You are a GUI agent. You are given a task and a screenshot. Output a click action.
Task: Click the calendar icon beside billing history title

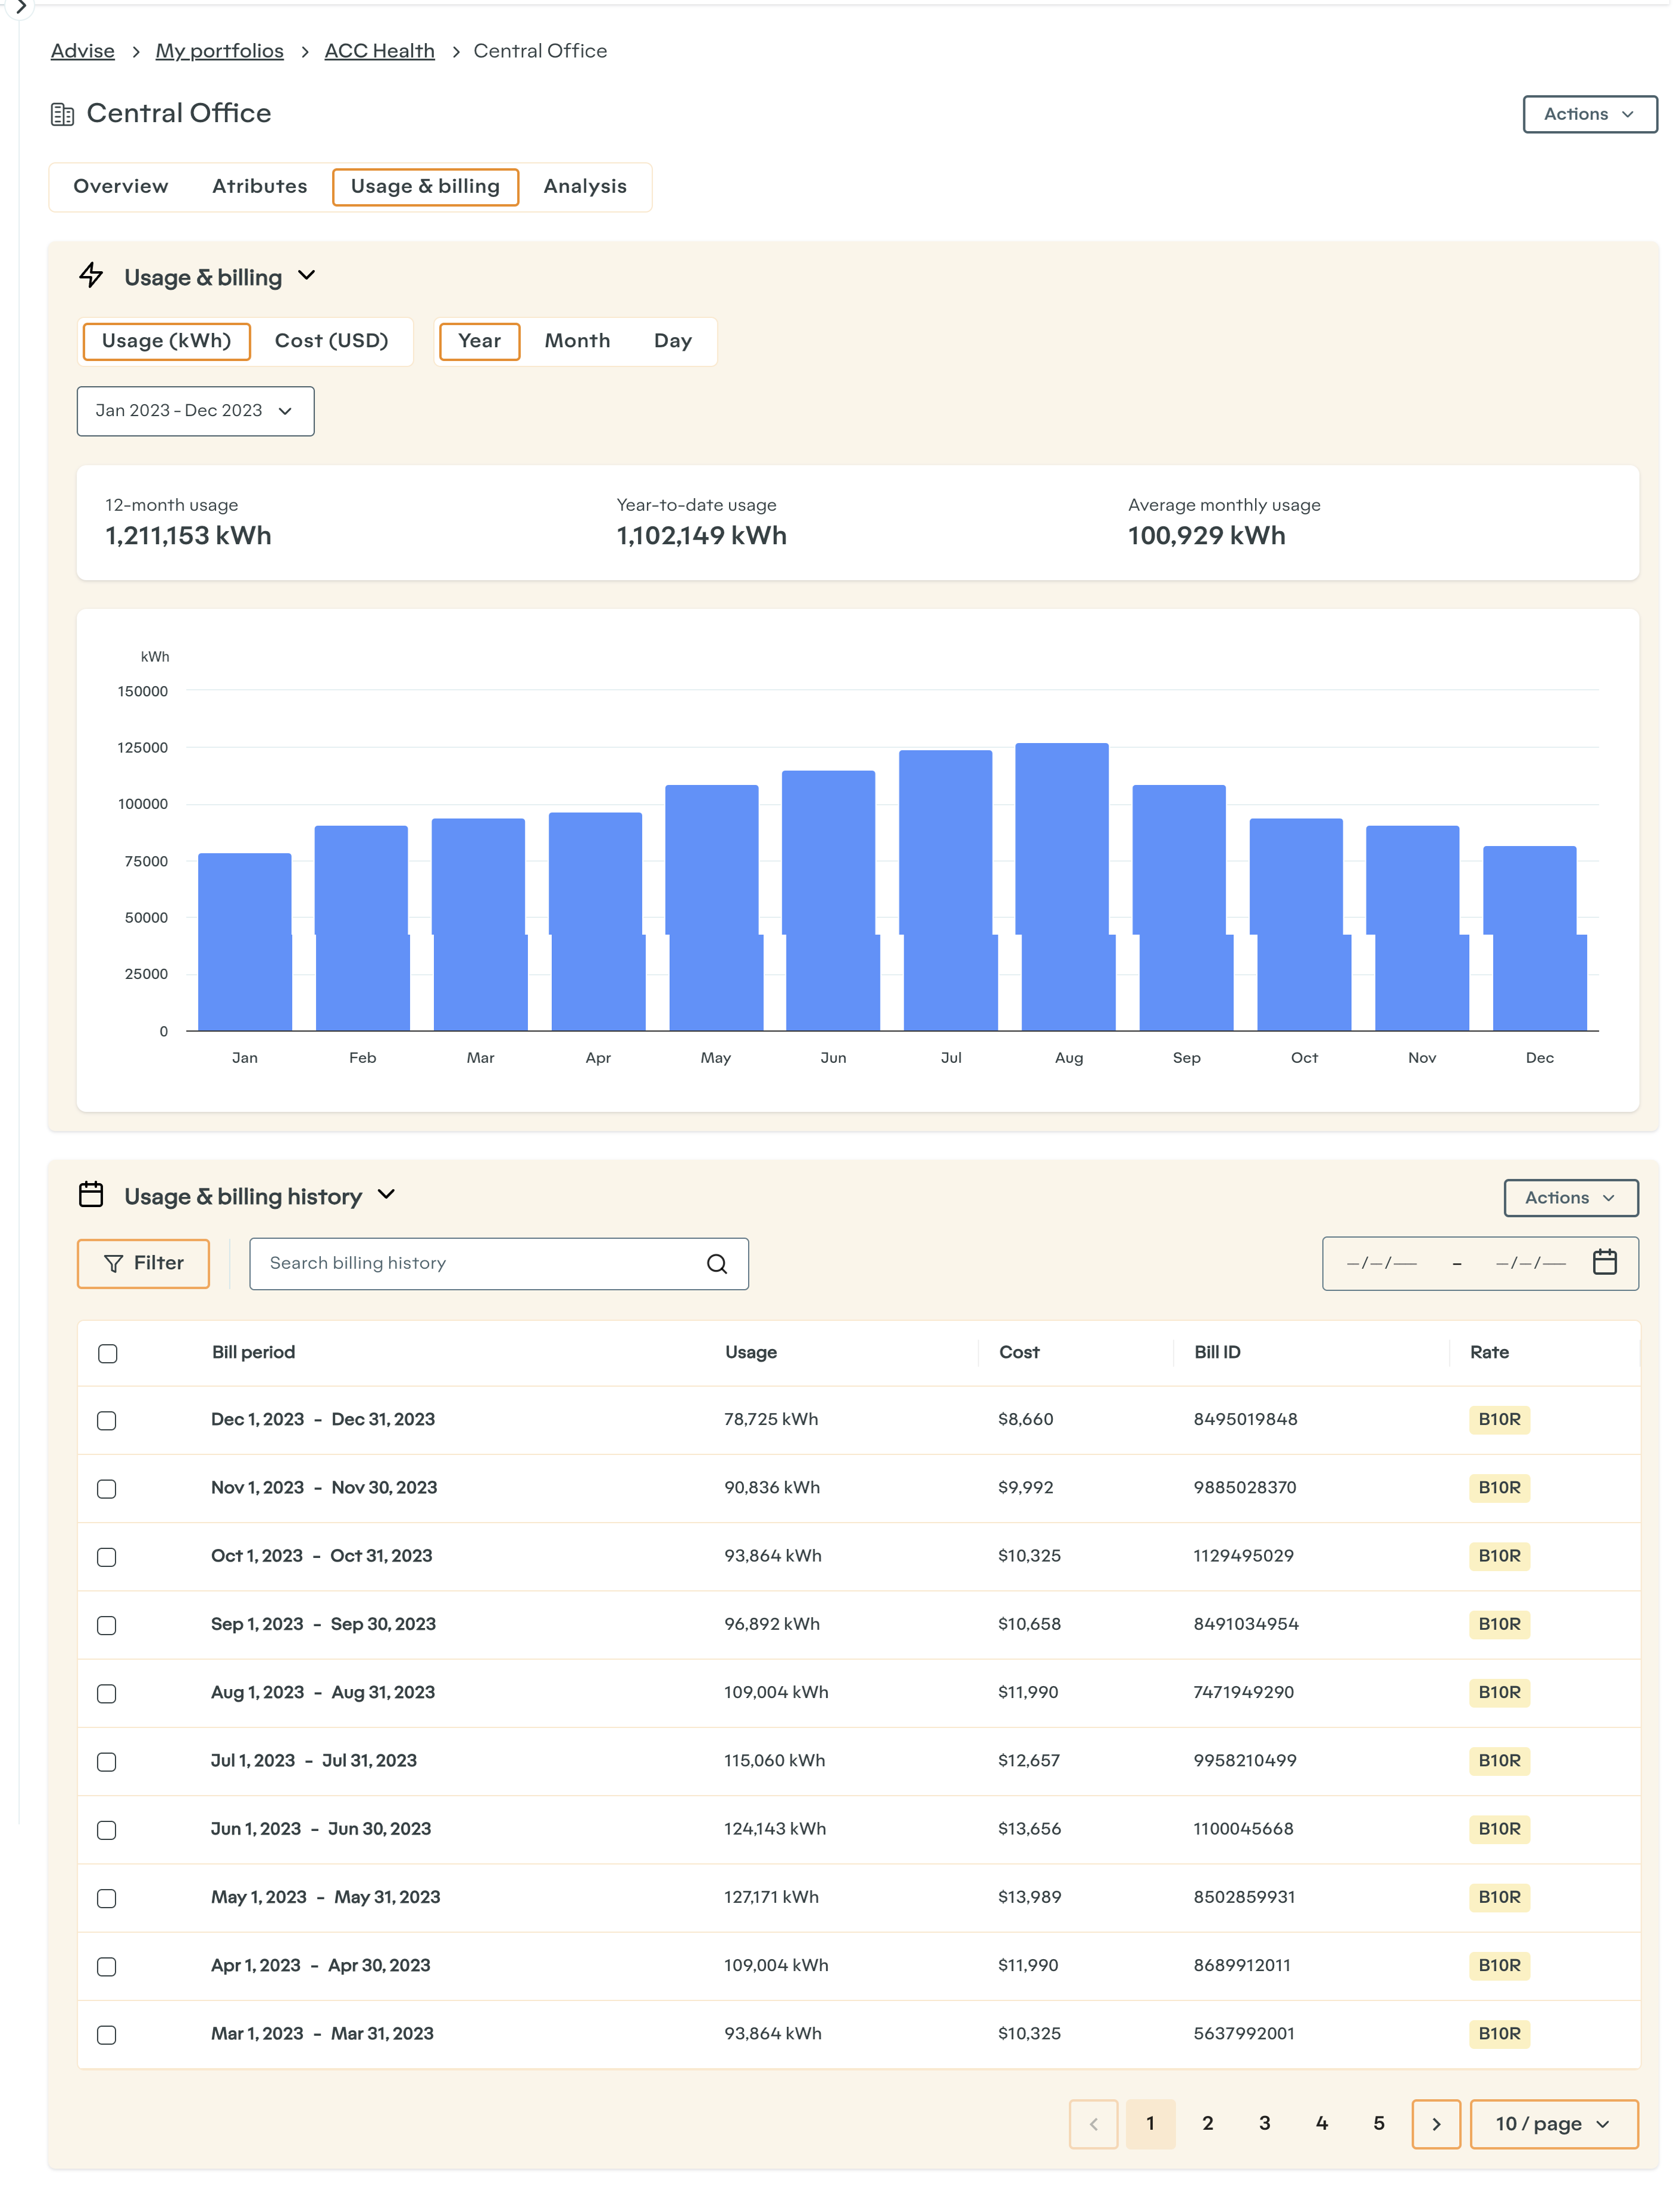[91, 1196]
